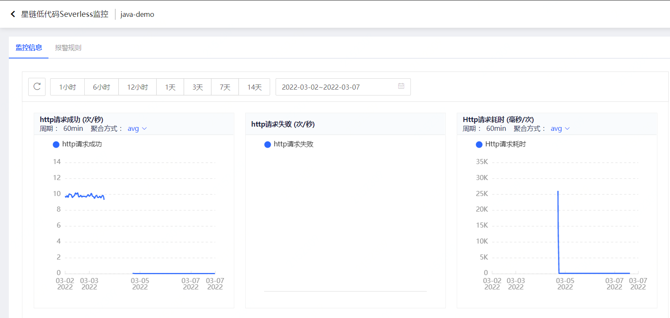Click the date range input field
670x318 pixels.
343,87
